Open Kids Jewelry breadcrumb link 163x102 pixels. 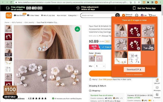point(29,22)
